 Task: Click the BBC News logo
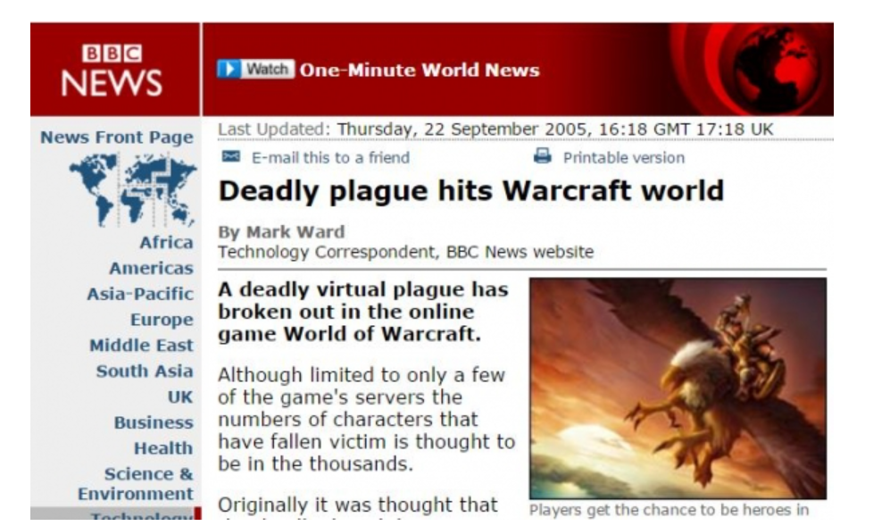coord(112,71)
